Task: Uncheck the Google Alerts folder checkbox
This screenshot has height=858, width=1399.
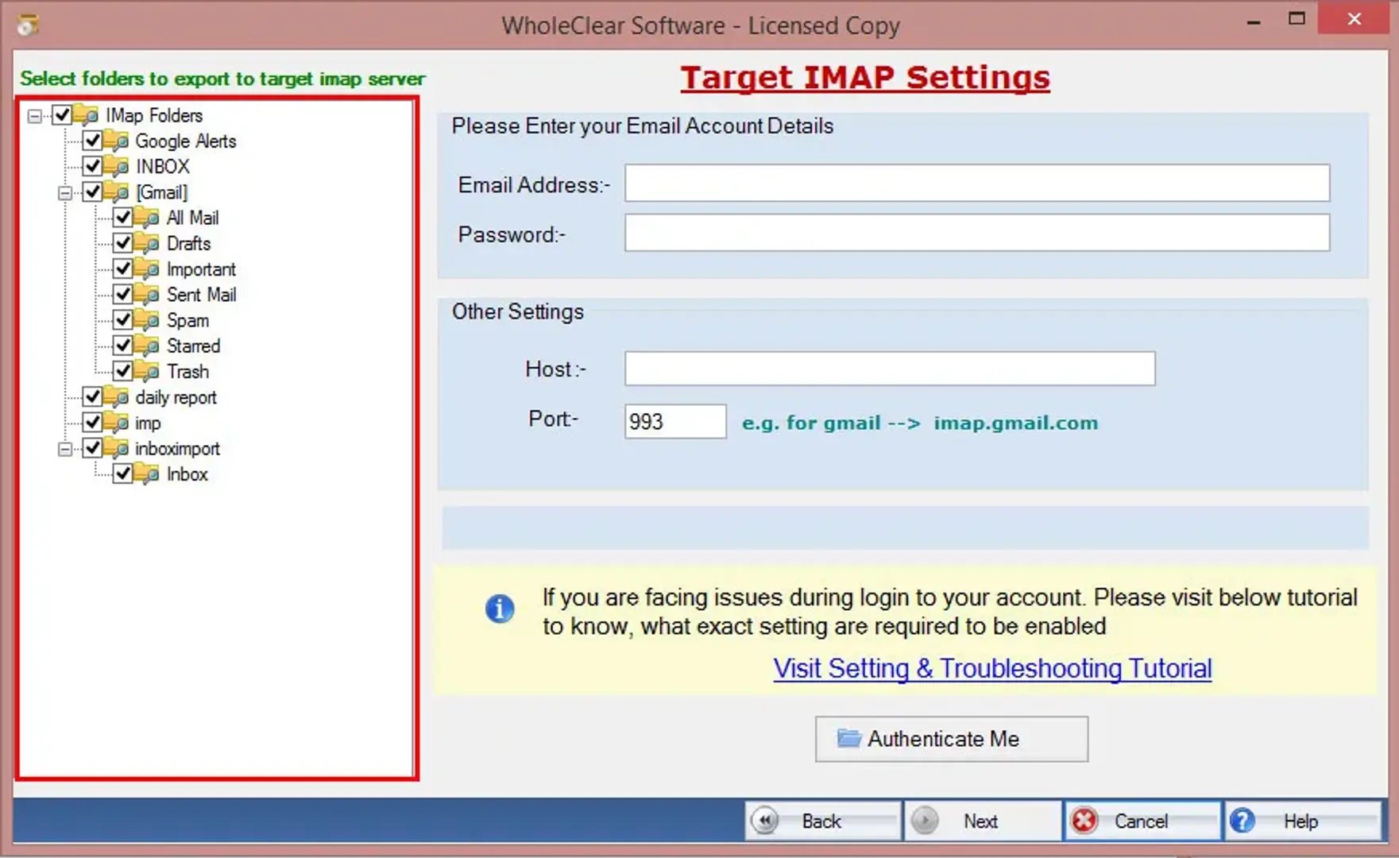Action: (93, 141)
